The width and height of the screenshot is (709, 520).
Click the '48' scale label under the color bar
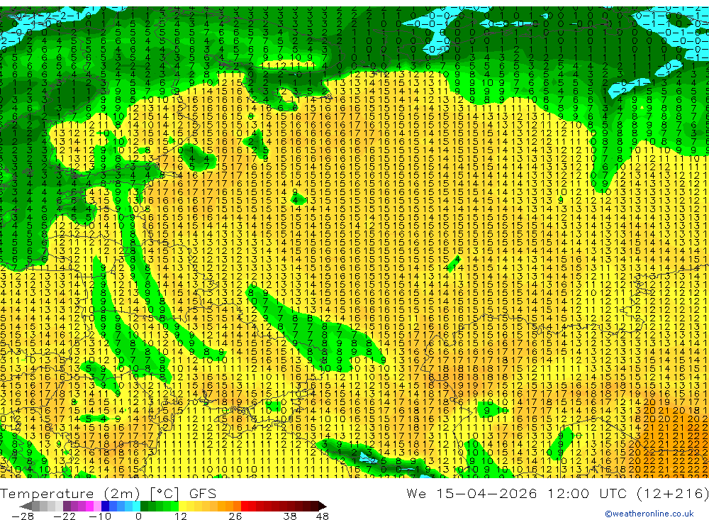[x=323, y=516]
